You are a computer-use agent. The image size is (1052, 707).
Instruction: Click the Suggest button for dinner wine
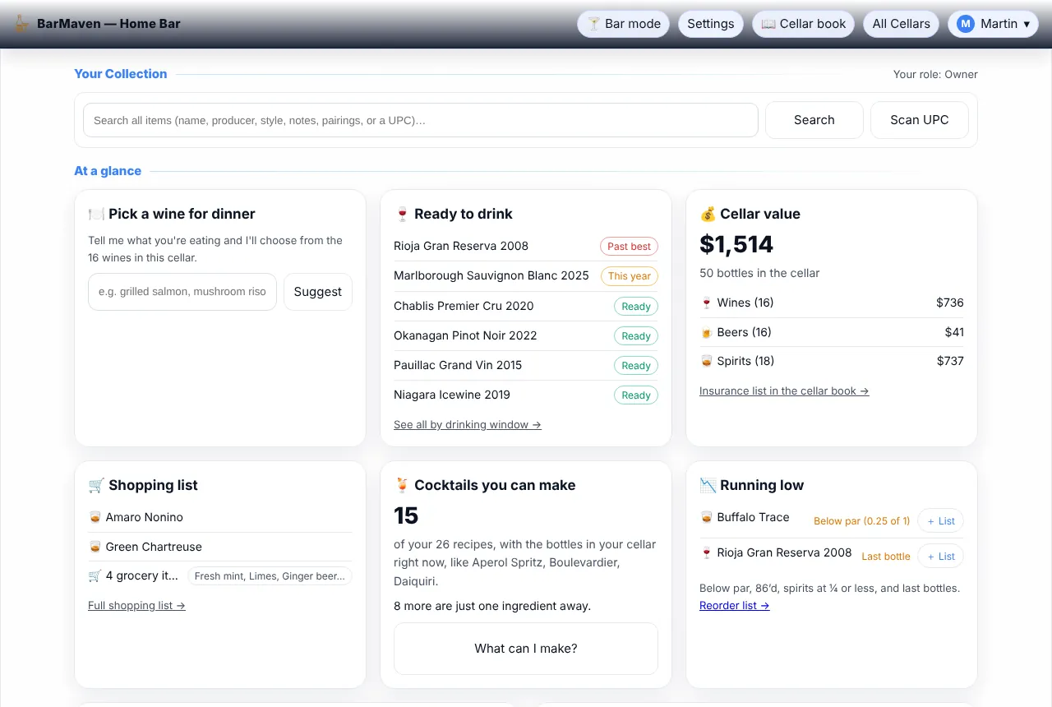click(318, 292)
